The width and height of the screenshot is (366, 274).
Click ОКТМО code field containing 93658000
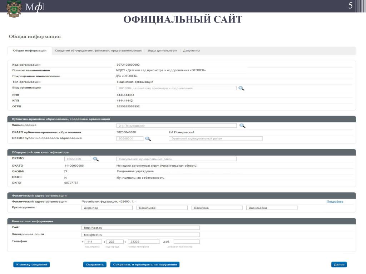click(x=130, y=138)
